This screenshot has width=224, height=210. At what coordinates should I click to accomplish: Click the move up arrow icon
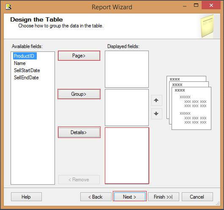156,100
